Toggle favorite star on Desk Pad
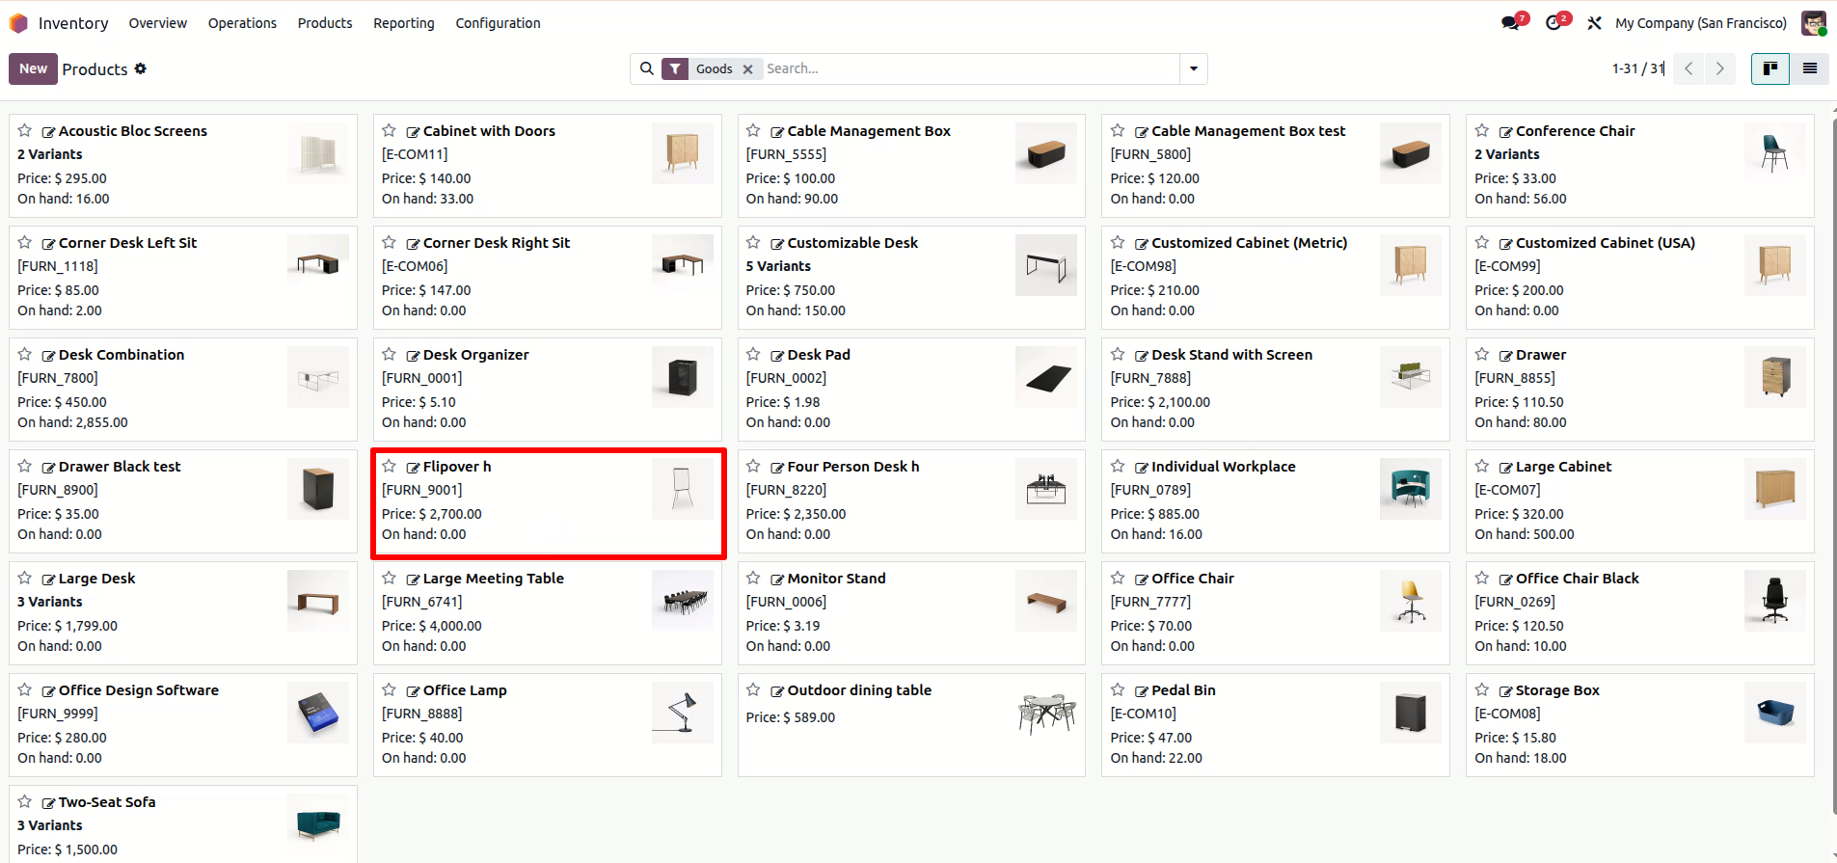Screen dimensions: 1837x863 click(753, 354)
